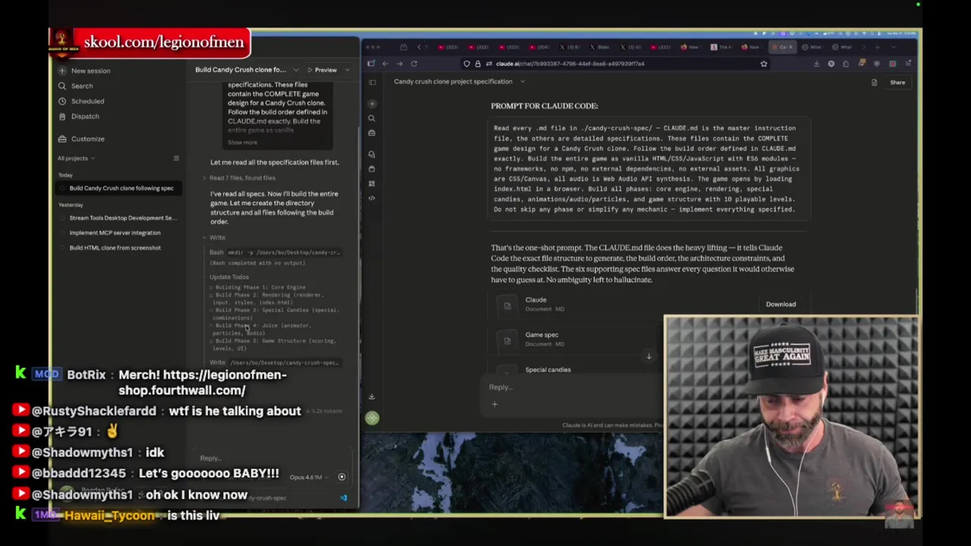Click the Preview button
Viewport: 971px width, 546px height.
322,70
